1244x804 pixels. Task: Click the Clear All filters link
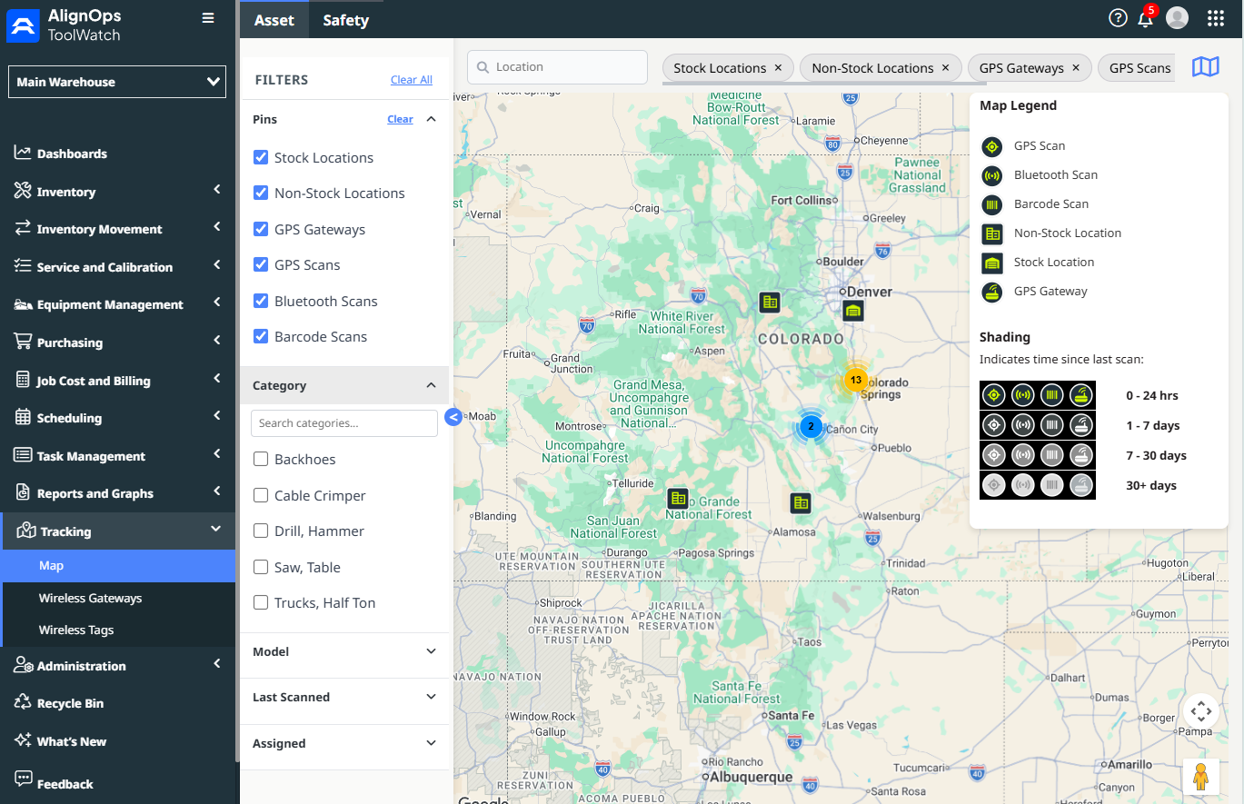click(412, 80)
